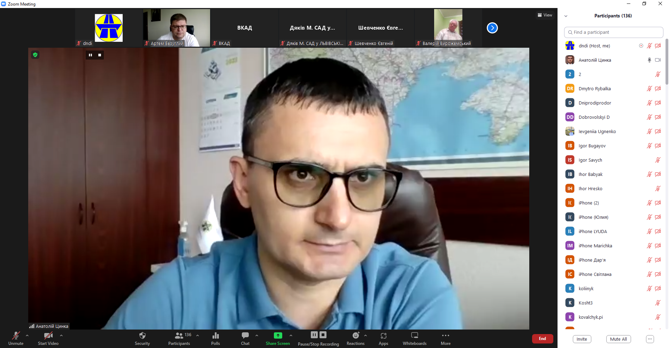
Task: Toggle Start Video camera
Action: point(48,338)
